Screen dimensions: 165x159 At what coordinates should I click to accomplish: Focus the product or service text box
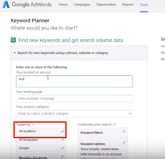74,81
